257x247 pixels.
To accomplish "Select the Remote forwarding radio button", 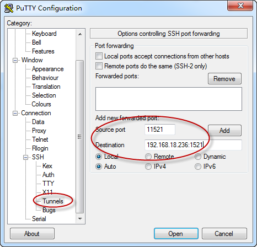I will click(148, 157).
